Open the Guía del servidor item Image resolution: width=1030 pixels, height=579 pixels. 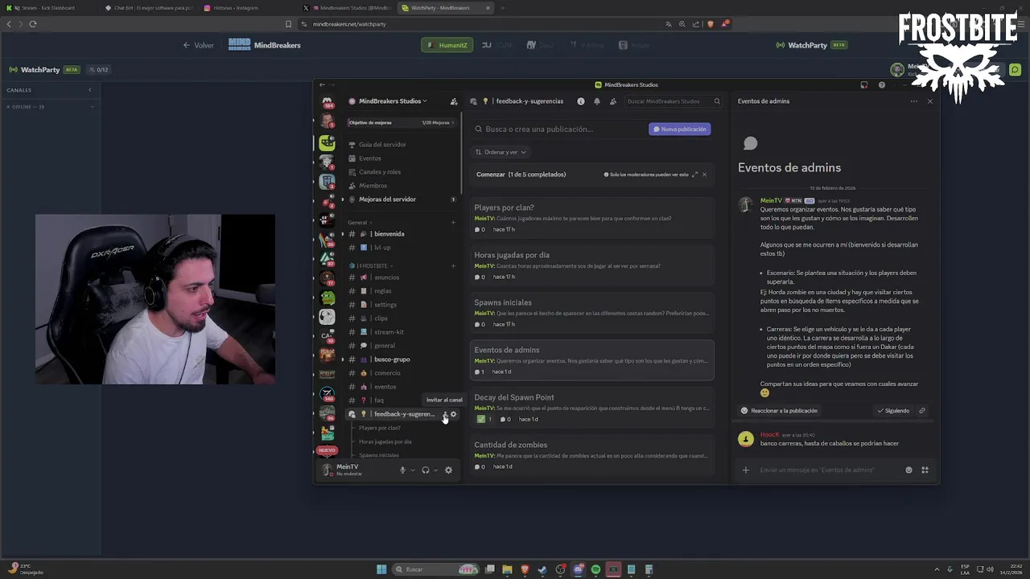tap(402, 145)
